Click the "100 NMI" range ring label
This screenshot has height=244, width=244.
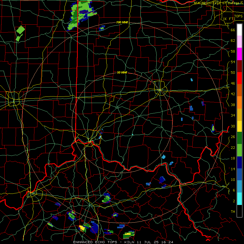point(122,23)
